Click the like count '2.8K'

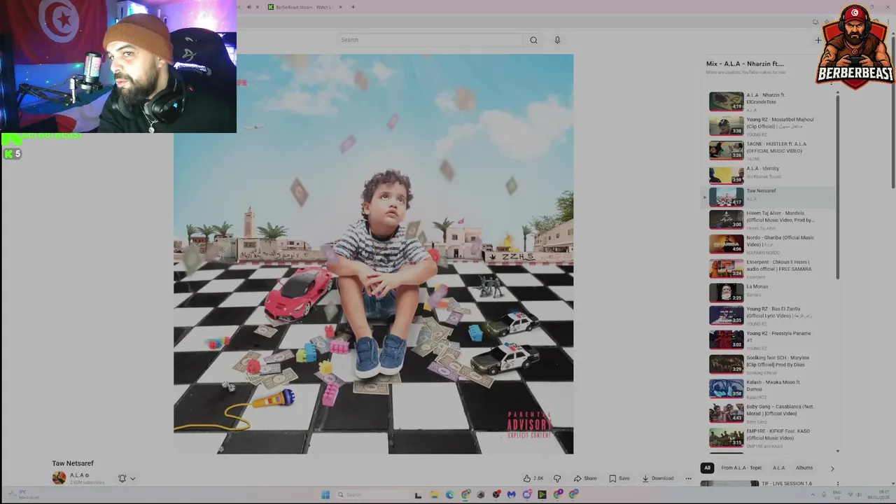538,478
